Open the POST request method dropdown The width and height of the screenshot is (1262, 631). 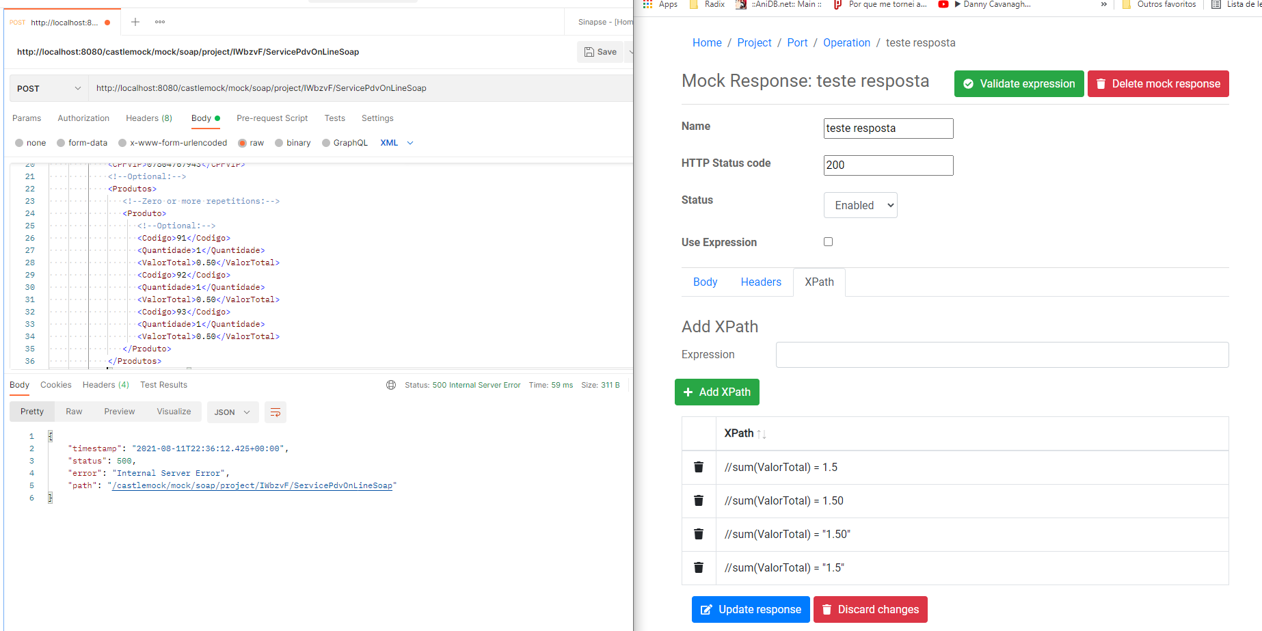pyautogui.click(x=48, y=88)
